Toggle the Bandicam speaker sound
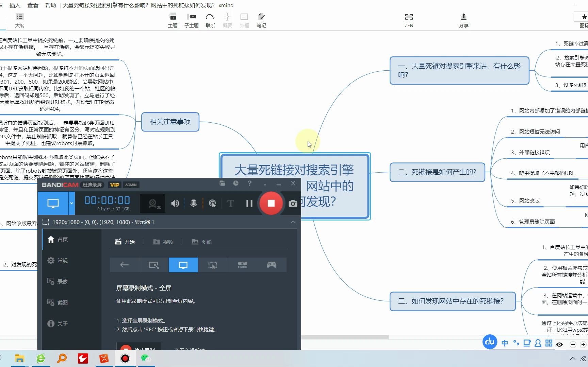Screen dimensions: 588x367 175,204
